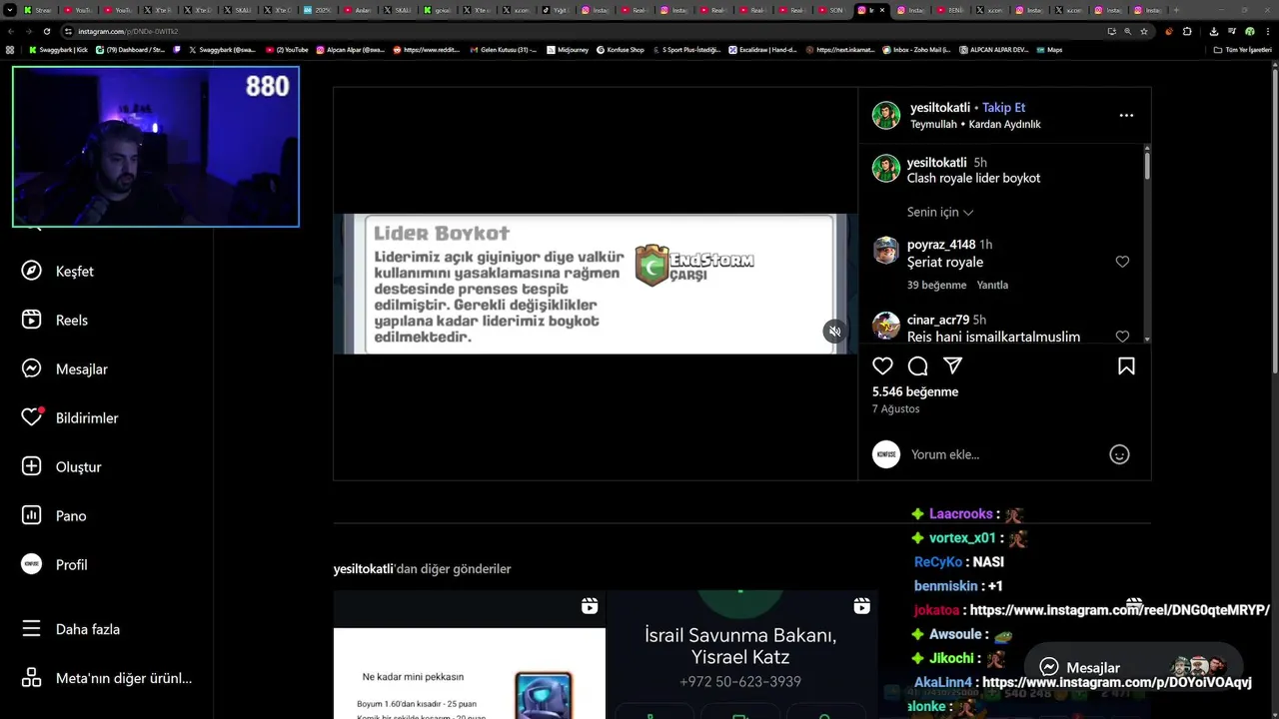Bookmark page with star icon

(x=1144, y=31)
